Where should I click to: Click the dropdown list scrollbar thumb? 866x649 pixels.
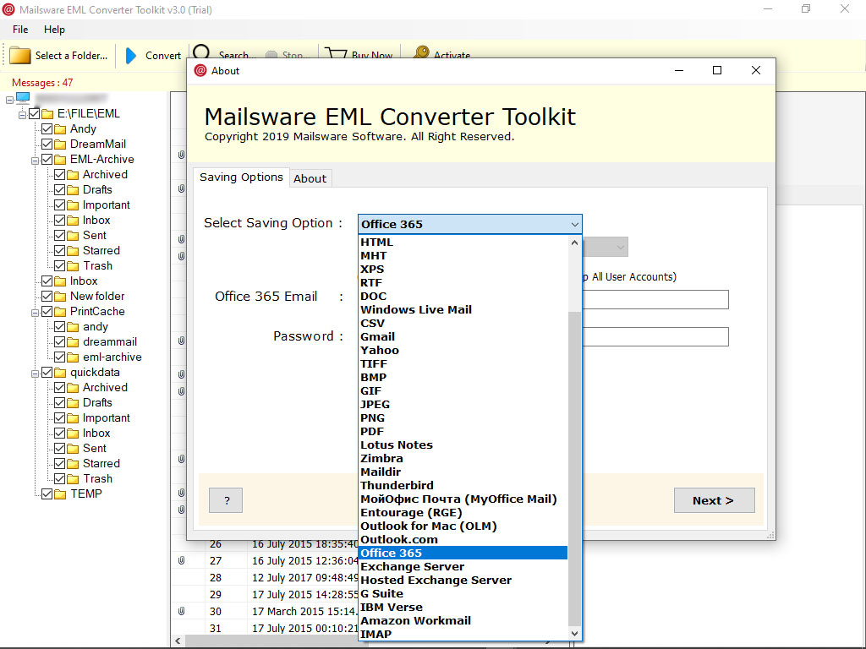click(x=574, y=468)
